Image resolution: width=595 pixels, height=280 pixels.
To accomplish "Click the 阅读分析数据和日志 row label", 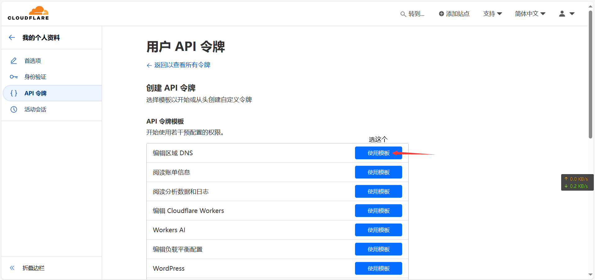I will [x=181, y=192].
